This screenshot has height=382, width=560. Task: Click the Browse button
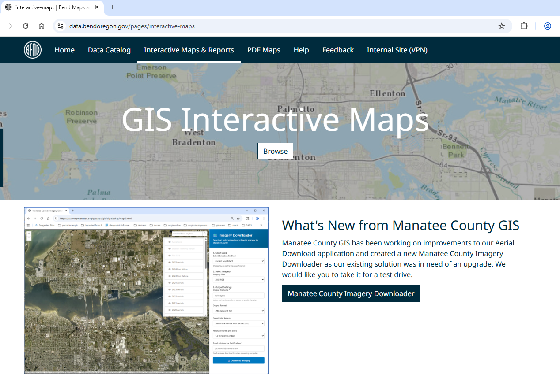[275, 151]
